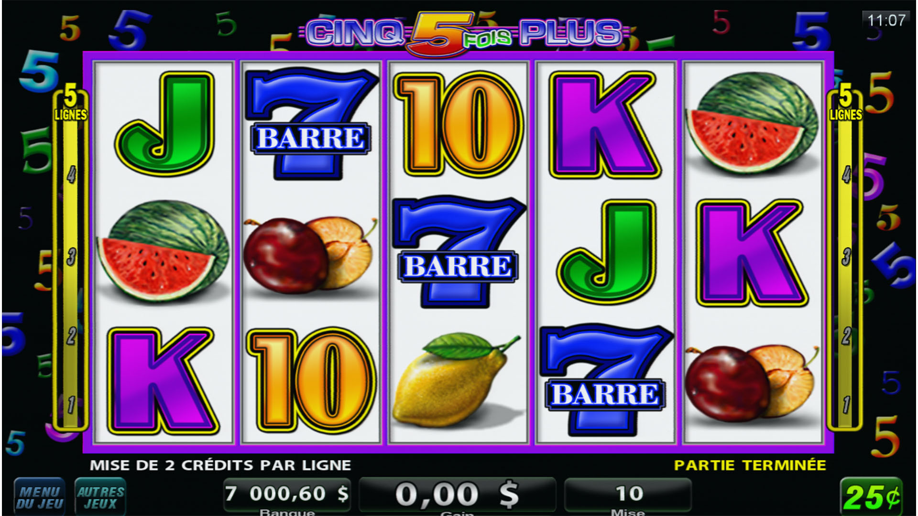
Task: Click the Gain amount display
Action: (x=458, y=494)
